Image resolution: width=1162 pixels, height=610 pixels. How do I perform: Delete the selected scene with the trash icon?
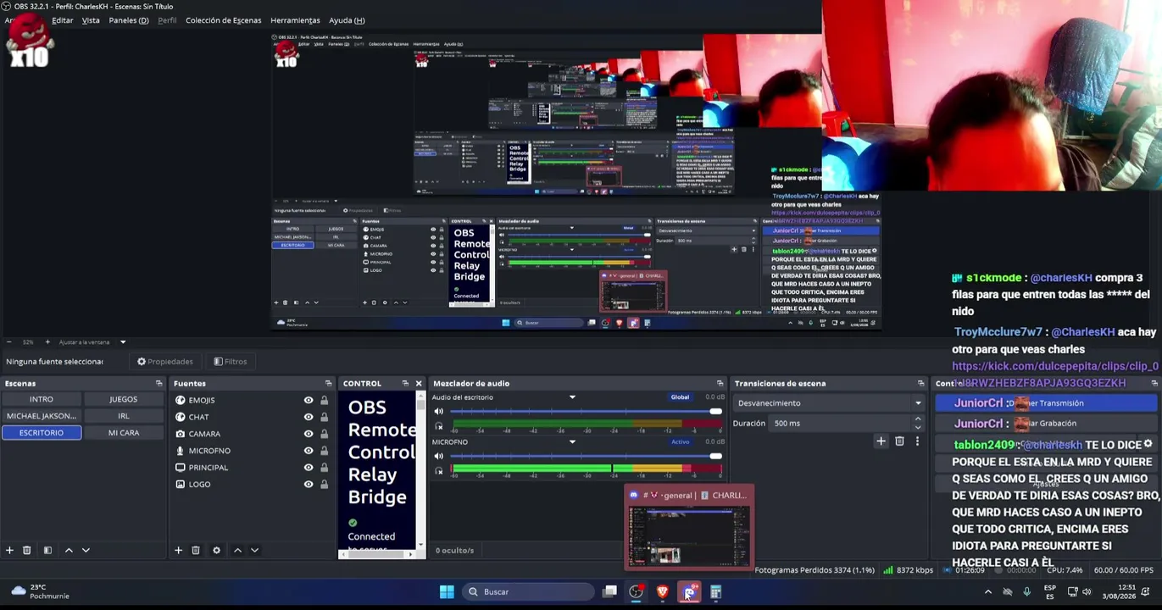pos(26,550)
